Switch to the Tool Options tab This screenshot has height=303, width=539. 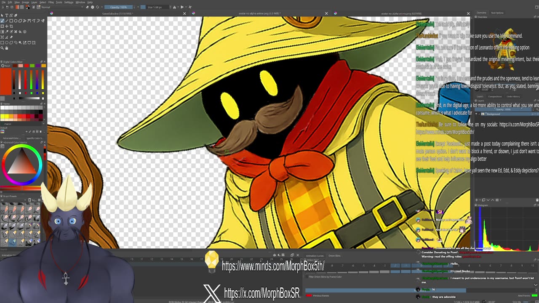(x=497, y=13)
